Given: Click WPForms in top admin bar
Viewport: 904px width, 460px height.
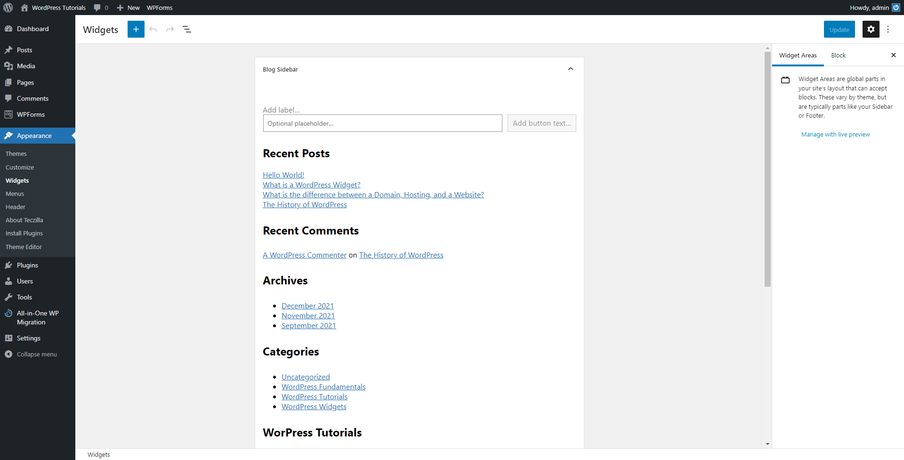Looking at the screenshot, I should pyautogui.click(x=160, y=8).
